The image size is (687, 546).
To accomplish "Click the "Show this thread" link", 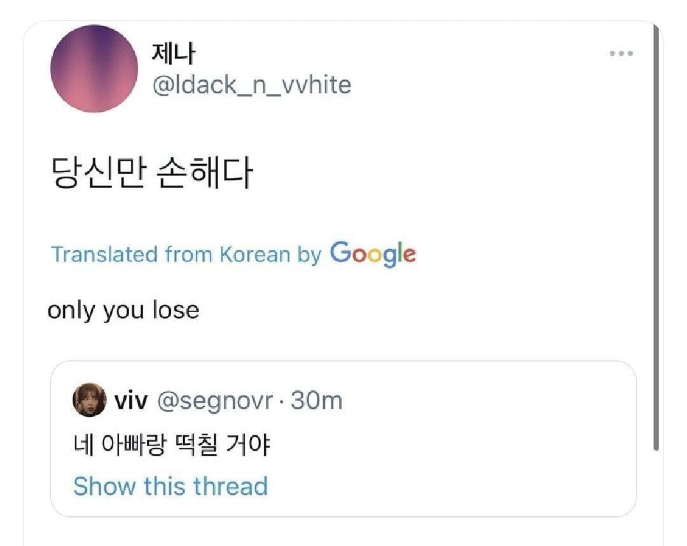I will click(170, 486).
